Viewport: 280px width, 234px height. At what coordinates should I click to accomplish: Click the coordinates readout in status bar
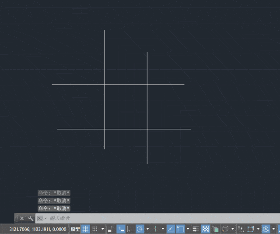38,229
